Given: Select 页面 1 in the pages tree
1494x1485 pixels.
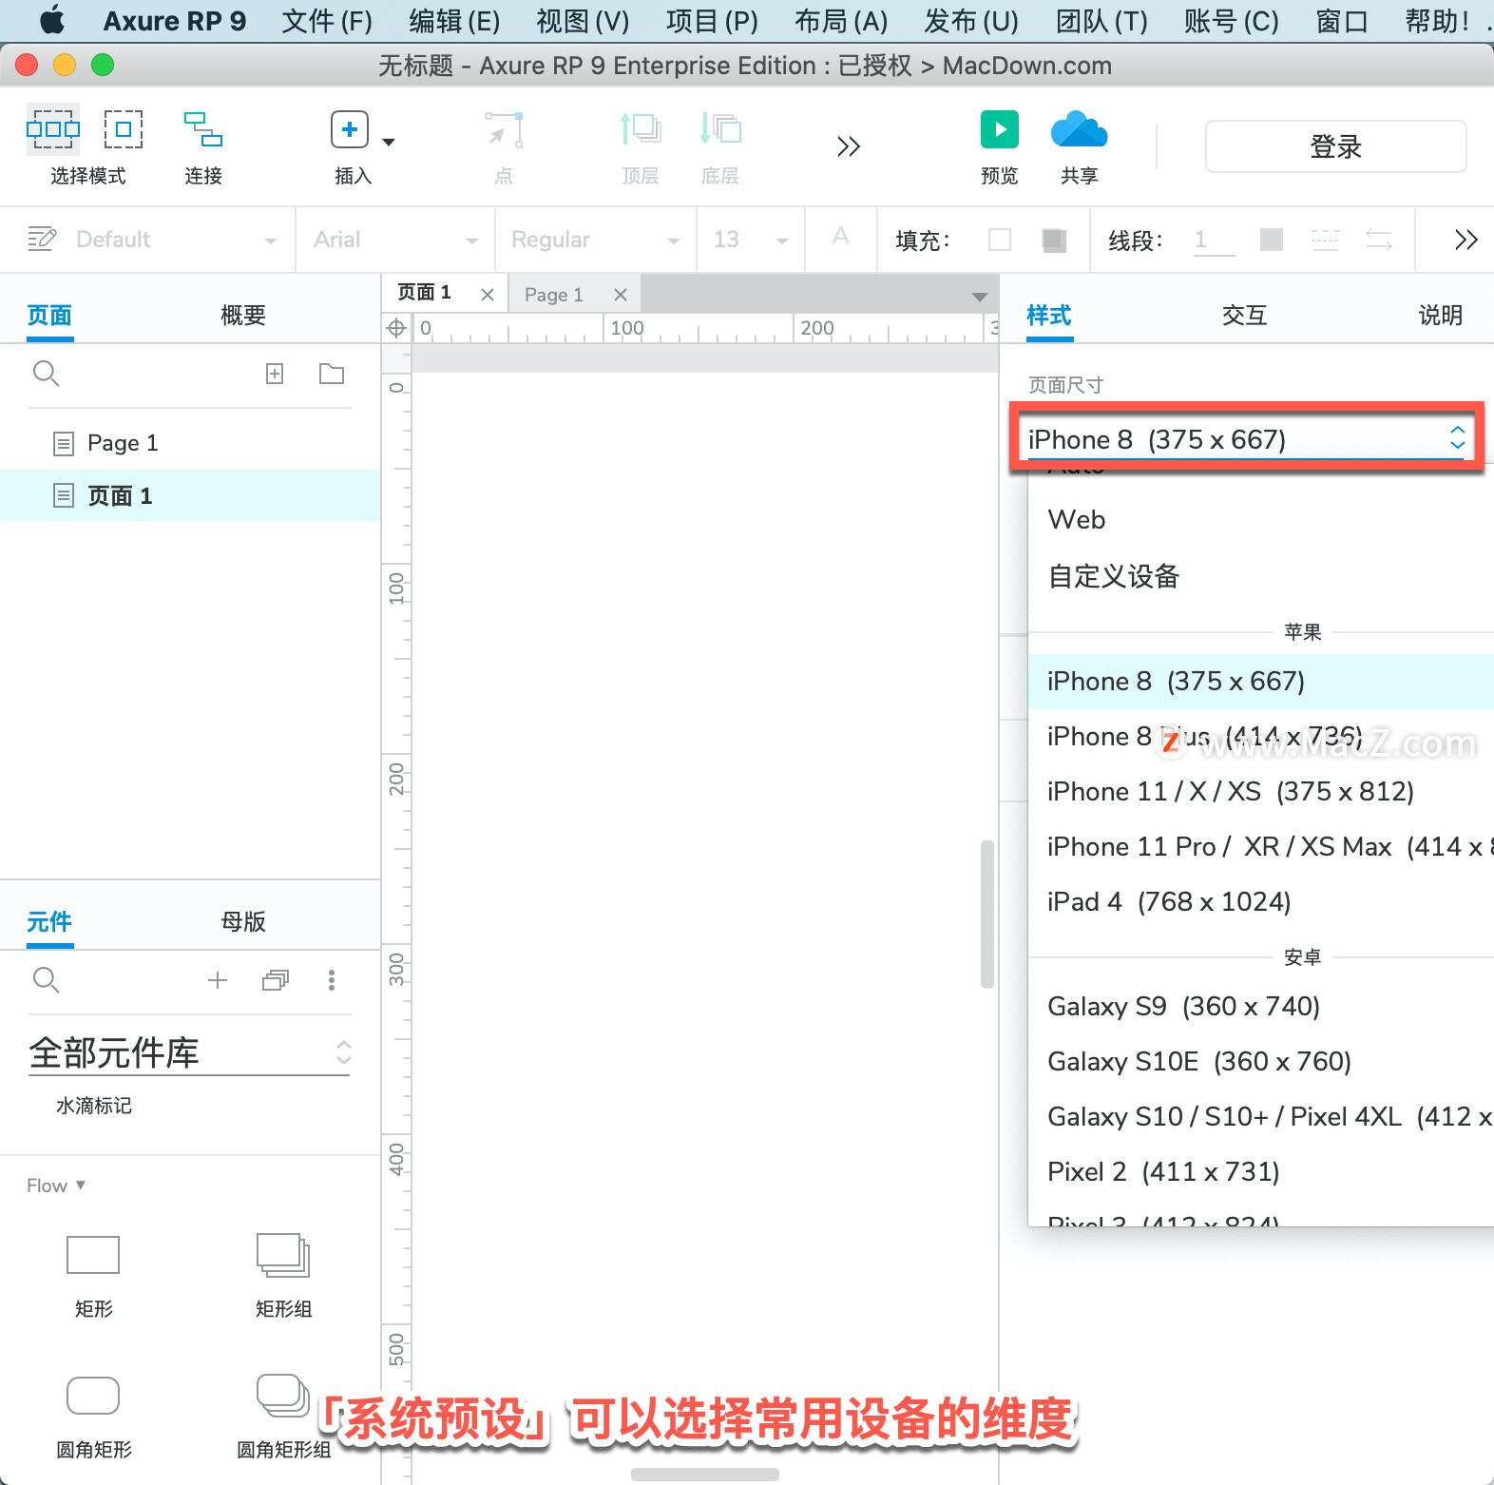Looking at the screenshot, I should coord(190,495).
